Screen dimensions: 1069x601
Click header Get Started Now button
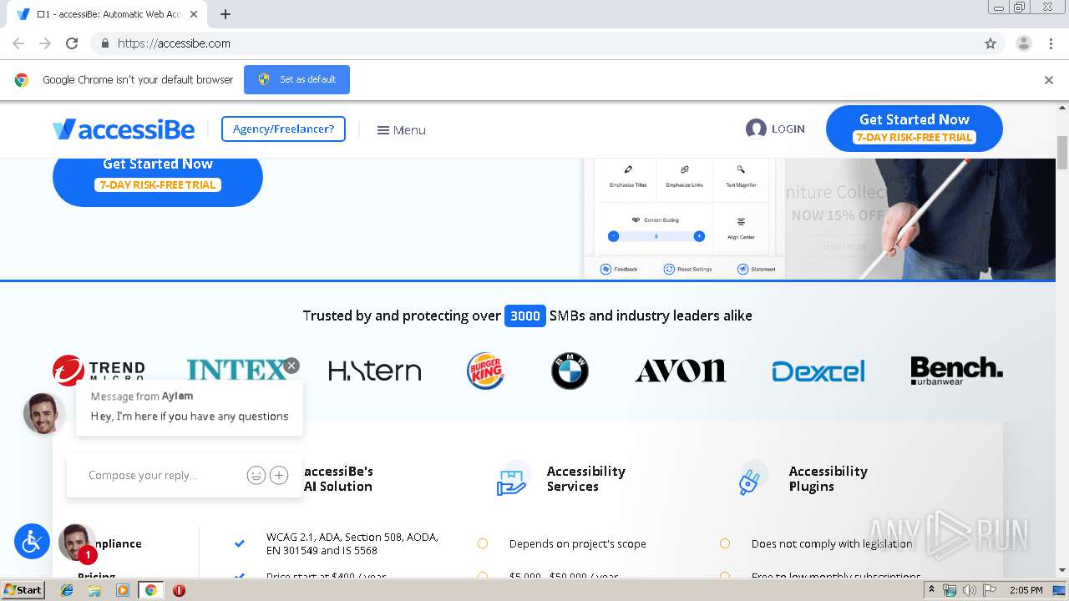tap(914, 128)
